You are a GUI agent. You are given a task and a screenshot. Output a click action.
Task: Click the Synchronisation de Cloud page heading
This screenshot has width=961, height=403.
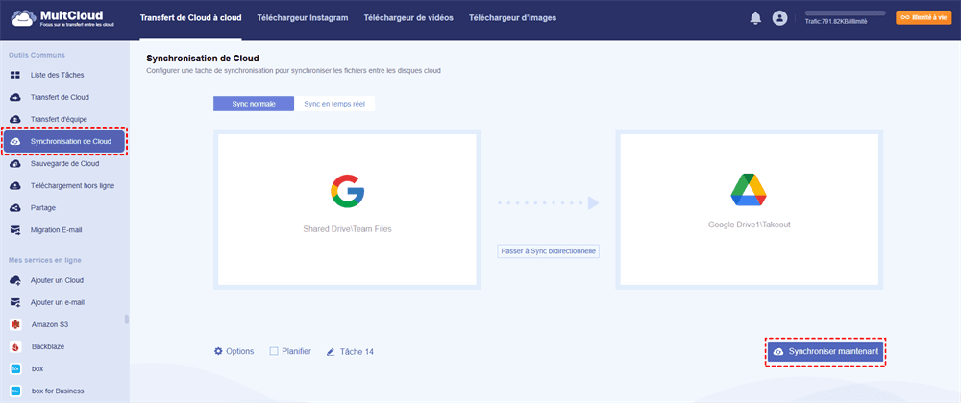pyautogui.click(x=203, y=59)
